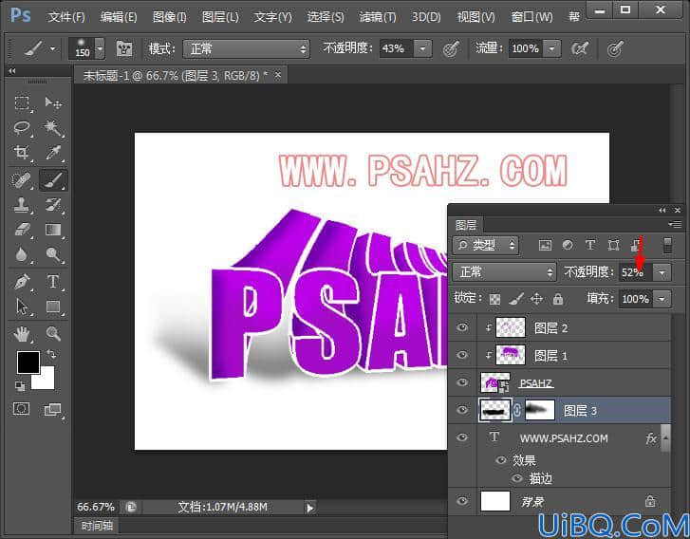
Task: Select the Crop tool
Action: point(22,153)
